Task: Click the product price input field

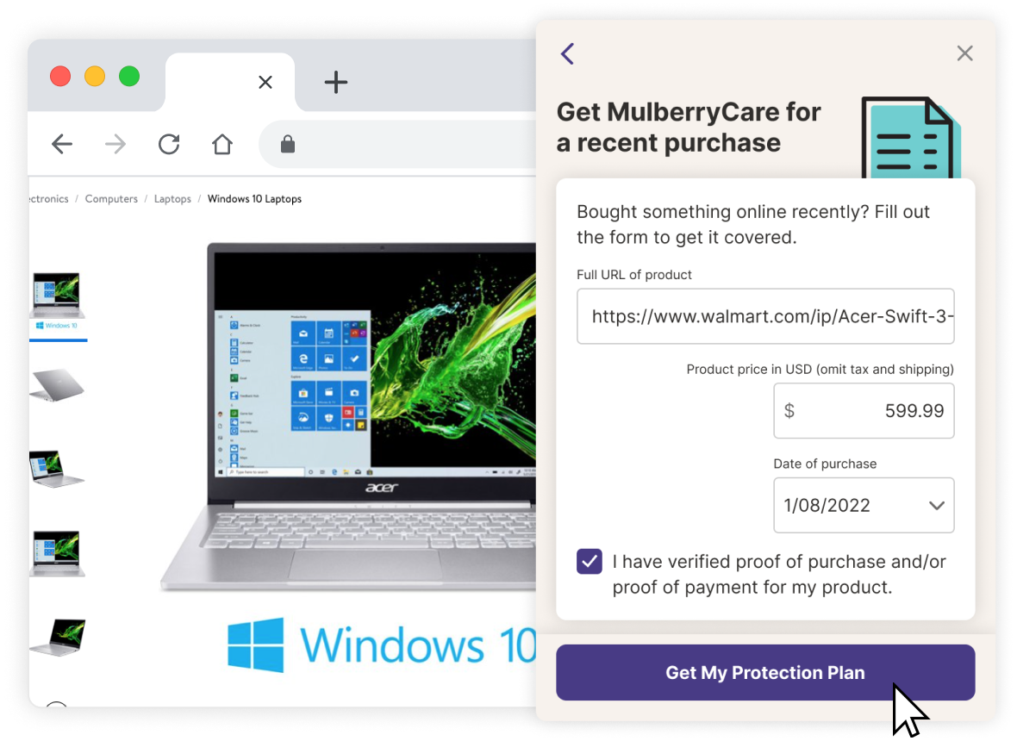Action: point(864,410)
